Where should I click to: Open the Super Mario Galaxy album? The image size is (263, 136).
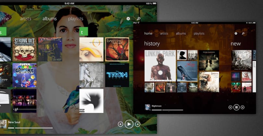(x=24, y=75)
